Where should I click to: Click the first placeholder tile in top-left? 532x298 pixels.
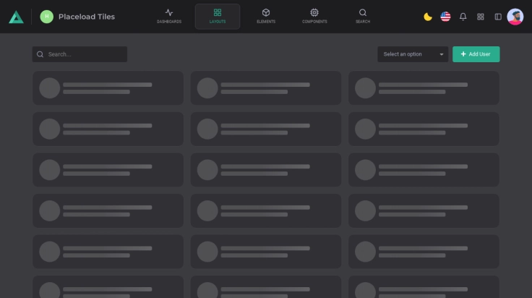coord(108,88)
